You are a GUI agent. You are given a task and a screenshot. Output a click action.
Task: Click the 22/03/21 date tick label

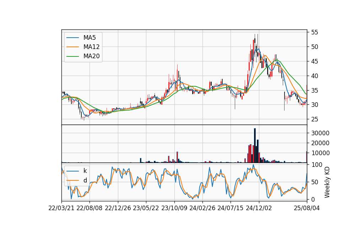(x=61, y=208)
